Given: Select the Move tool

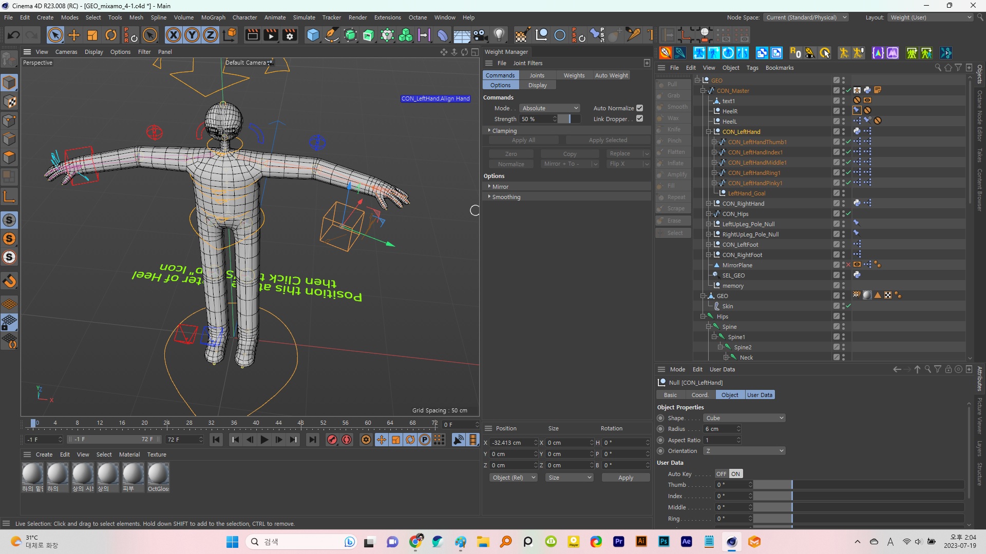Looking at the screenshot, I should 74,35.
